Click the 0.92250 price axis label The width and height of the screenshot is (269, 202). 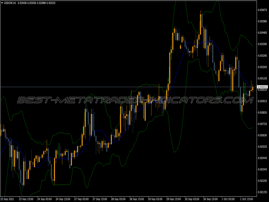[262, 181]
